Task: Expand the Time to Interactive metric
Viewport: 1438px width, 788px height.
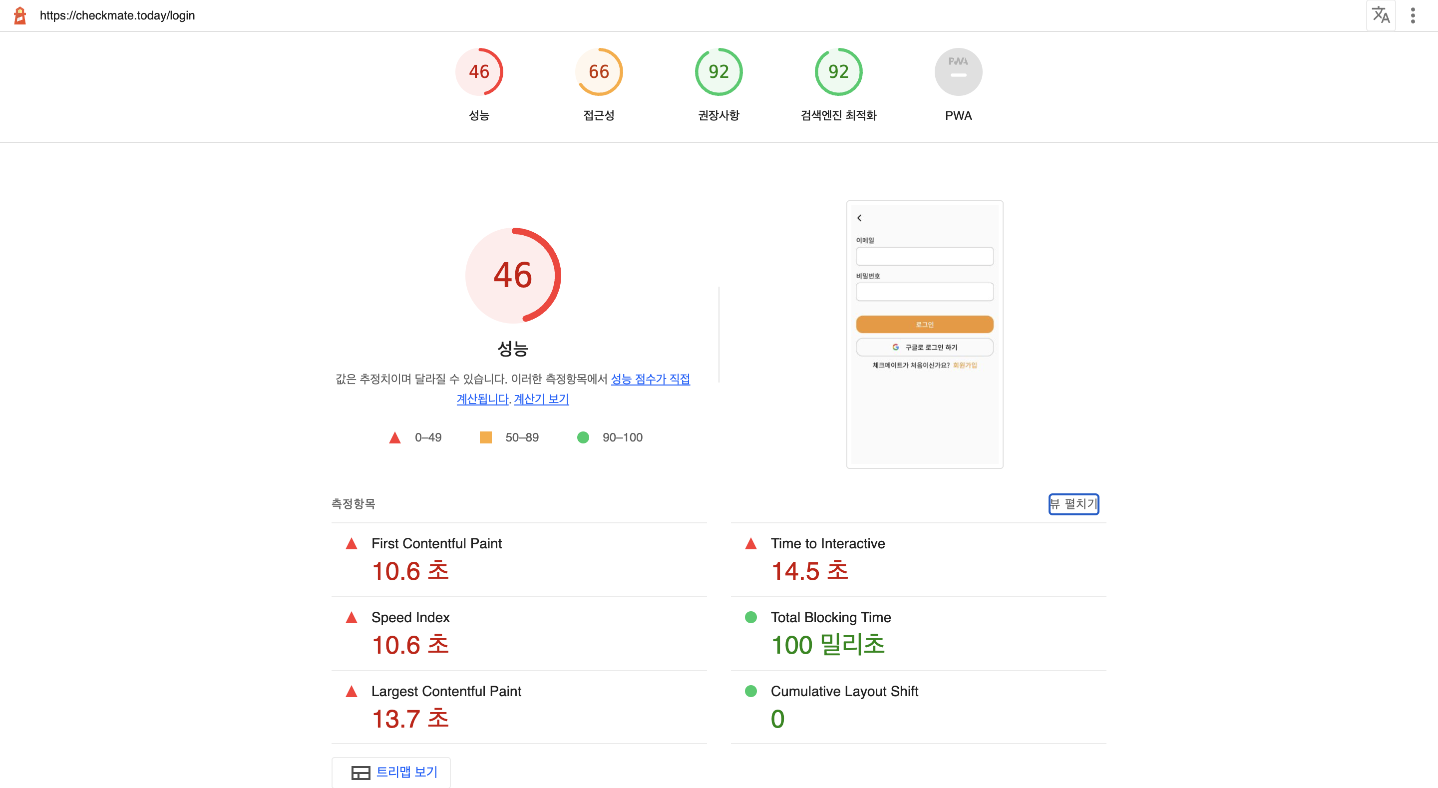Action: click(x=827, y=543)
